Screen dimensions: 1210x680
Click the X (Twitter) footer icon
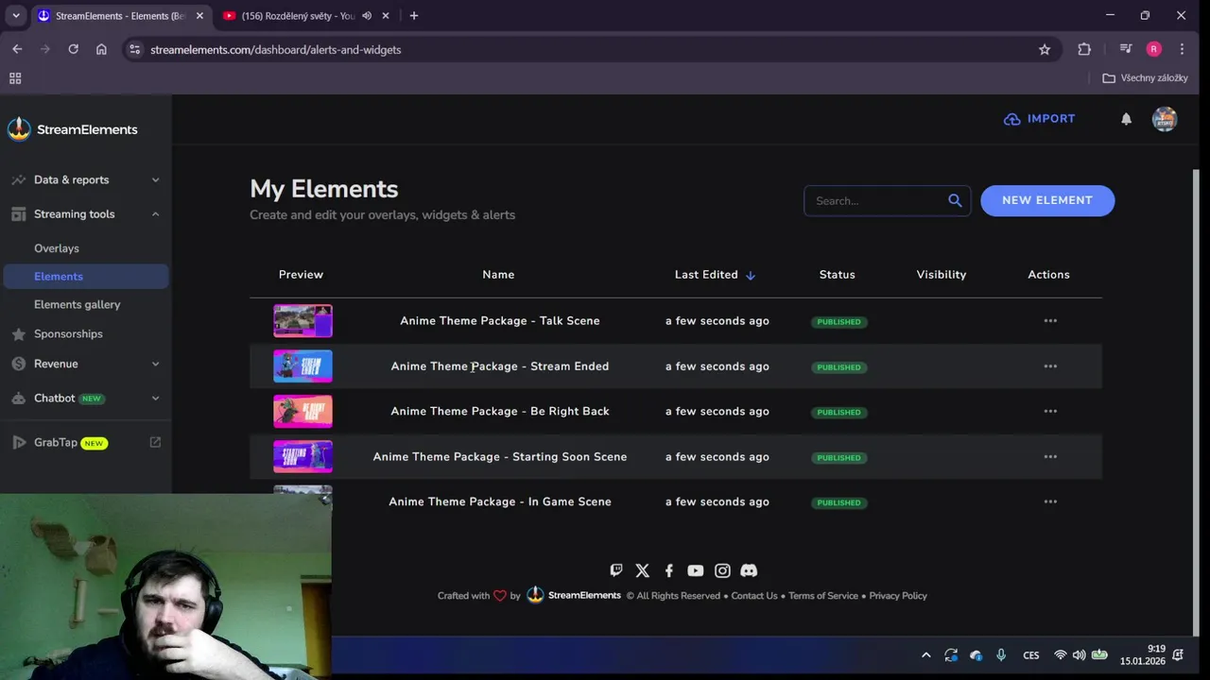click(643, 570)
